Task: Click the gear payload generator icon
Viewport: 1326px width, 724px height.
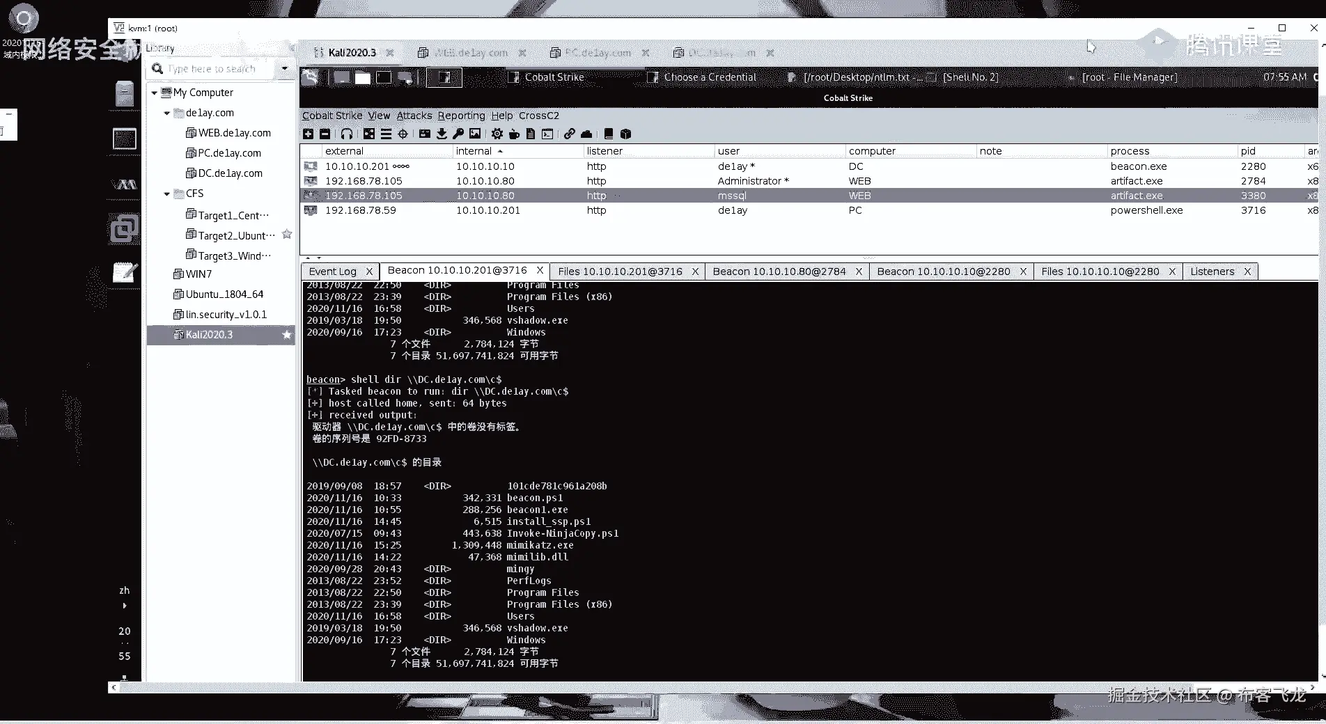Action: click(497, 134)
